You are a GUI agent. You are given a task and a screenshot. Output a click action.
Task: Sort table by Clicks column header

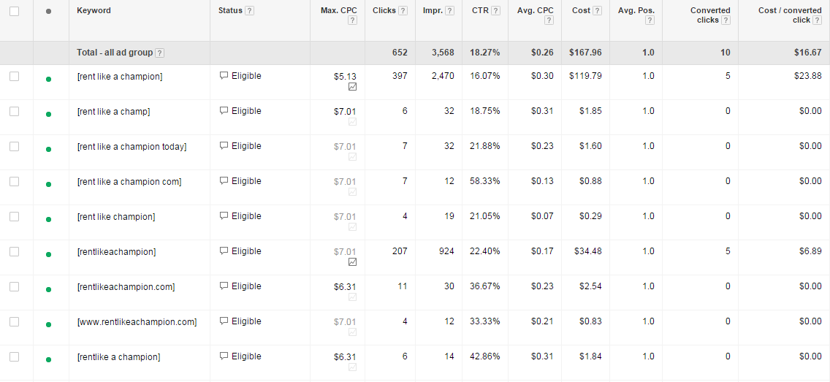click(x=384, y=10)
